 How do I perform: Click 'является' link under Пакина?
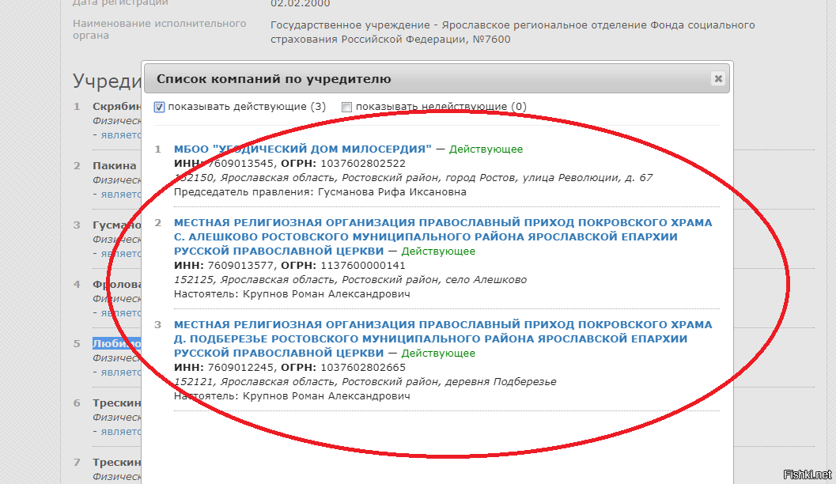[x=120, y=194]
